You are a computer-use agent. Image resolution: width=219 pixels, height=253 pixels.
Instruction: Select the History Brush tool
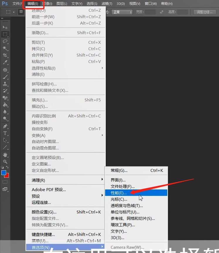coord(5,91)
